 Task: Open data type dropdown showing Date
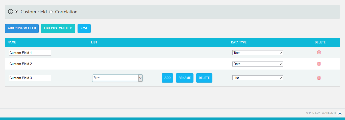(257, 64)
